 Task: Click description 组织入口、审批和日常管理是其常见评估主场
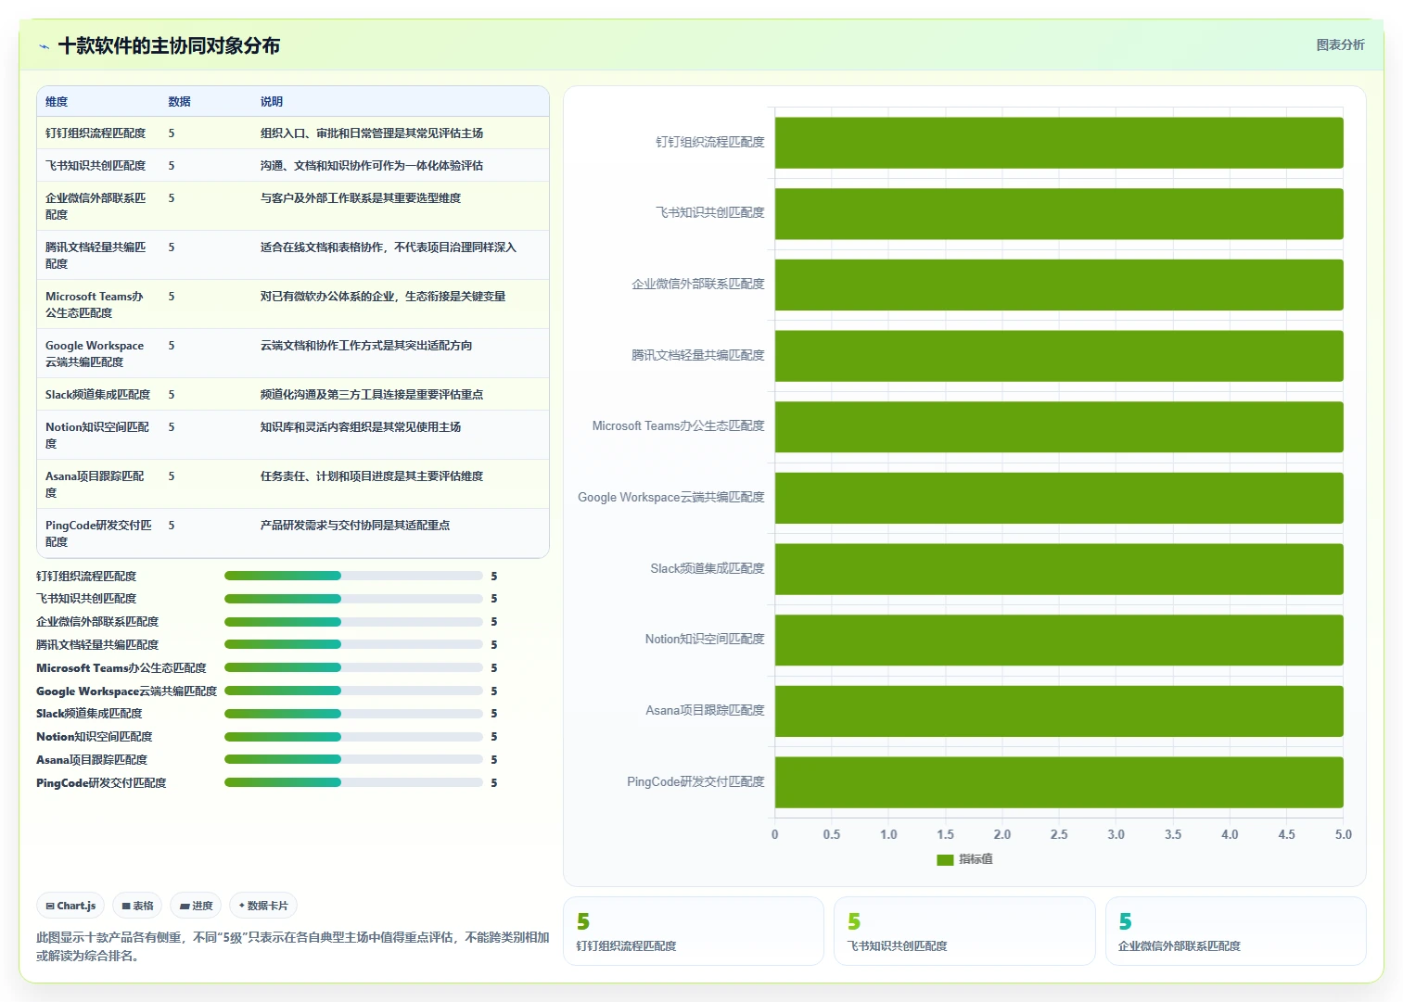372,133
